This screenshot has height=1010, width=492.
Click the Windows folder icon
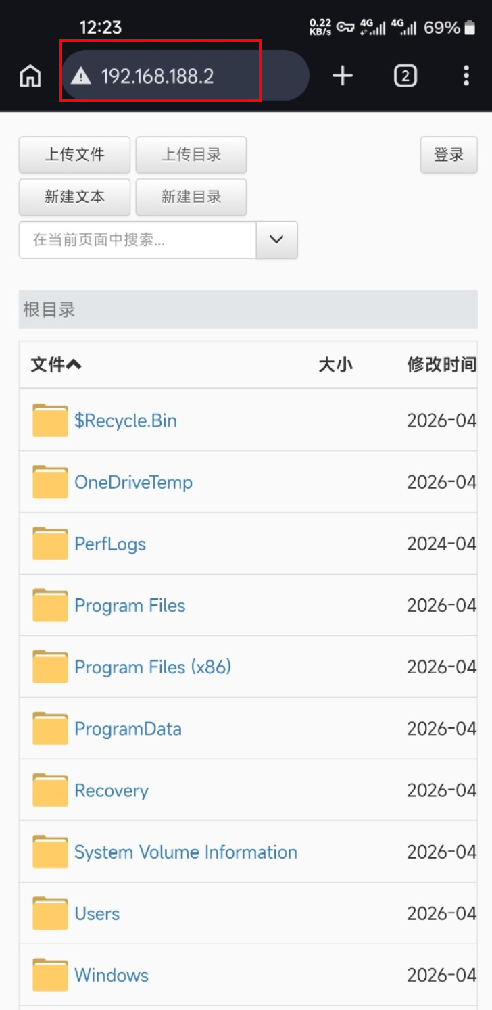[x=50, y=975]
